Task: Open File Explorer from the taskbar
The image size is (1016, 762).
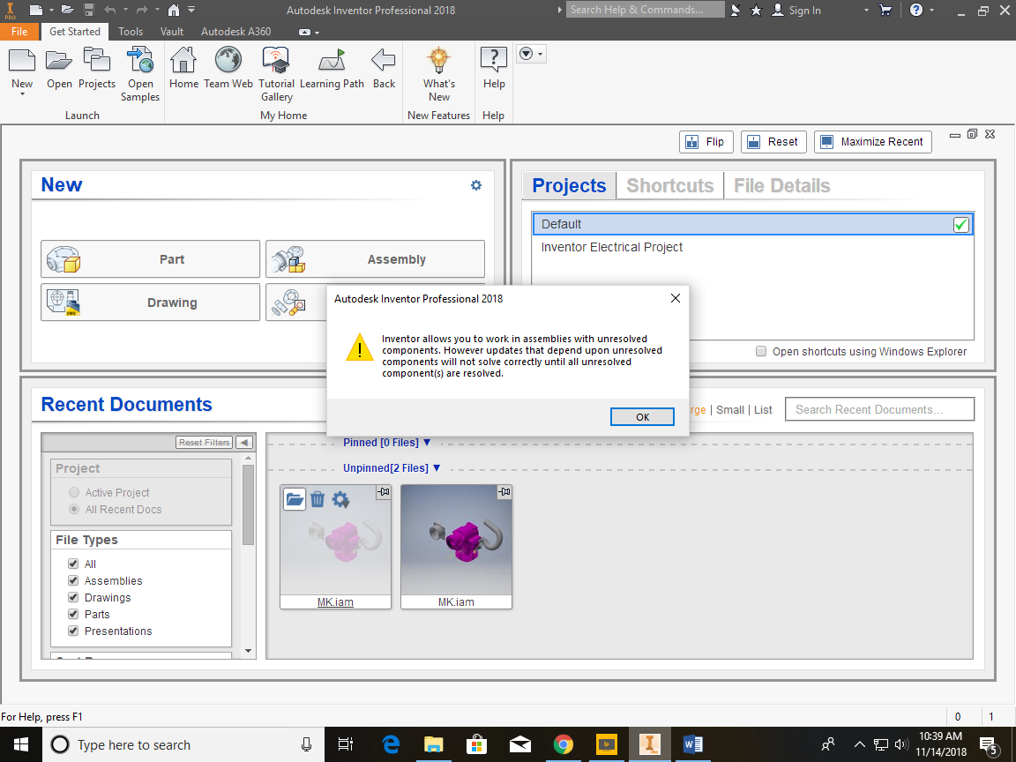Action: 434,744
